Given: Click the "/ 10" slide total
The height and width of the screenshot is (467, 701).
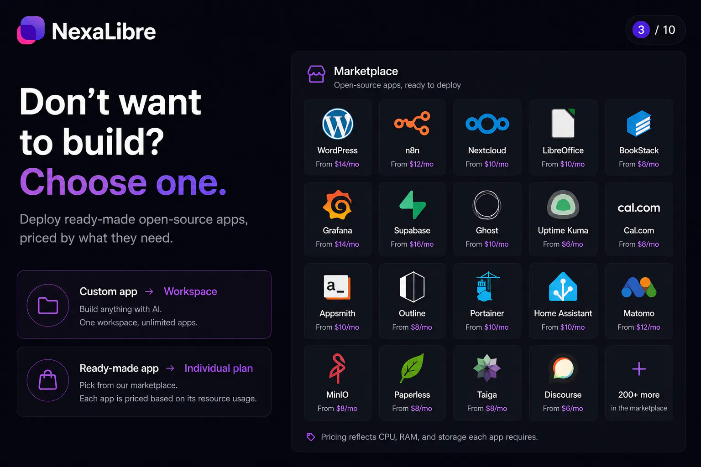Looking at the screenshot, I should click(665, 30).
